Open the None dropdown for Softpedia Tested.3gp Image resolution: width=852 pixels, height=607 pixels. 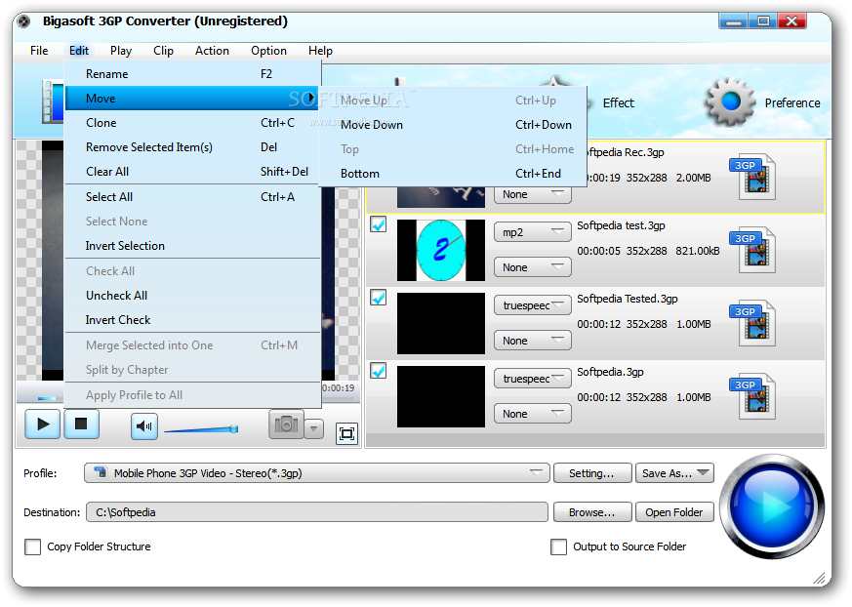533,341
